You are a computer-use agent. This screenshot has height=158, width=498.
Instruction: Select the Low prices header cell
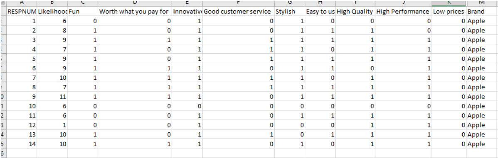click(449, 12)
